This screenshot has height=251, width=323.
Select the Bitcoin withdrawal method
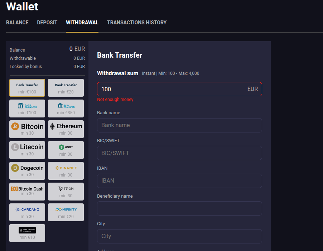click(27, 129)
